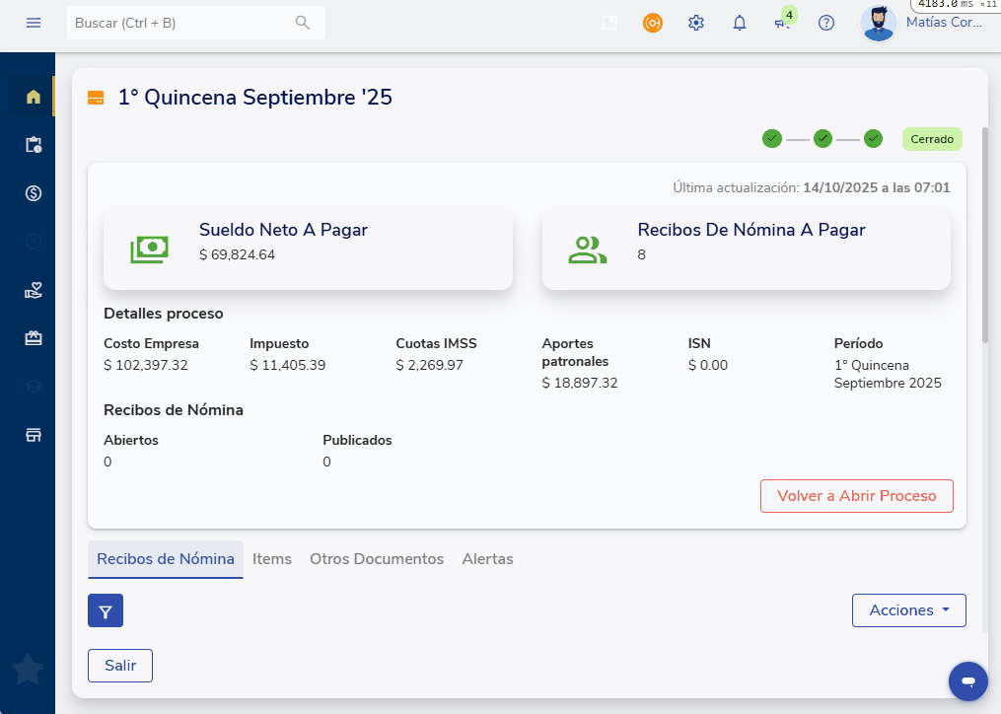The height and width of the screenshot is (714, 1001).
Task: Open the building icon at sidebar bottom
Action: coord(33,434)
